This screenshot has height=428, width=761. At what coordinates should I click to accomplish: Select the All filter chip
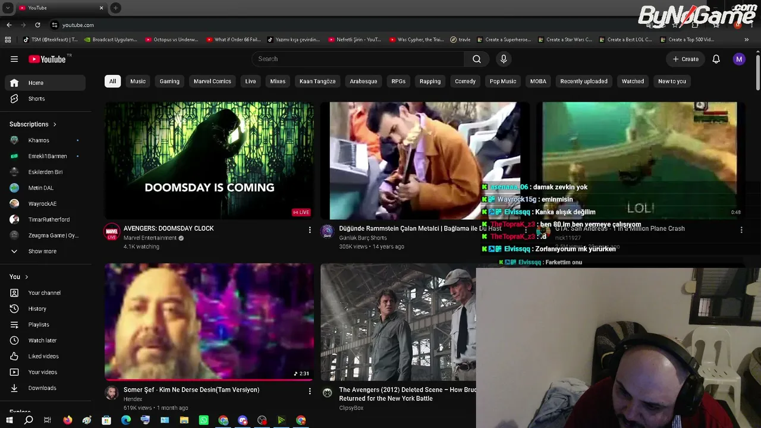pos(112,81)
